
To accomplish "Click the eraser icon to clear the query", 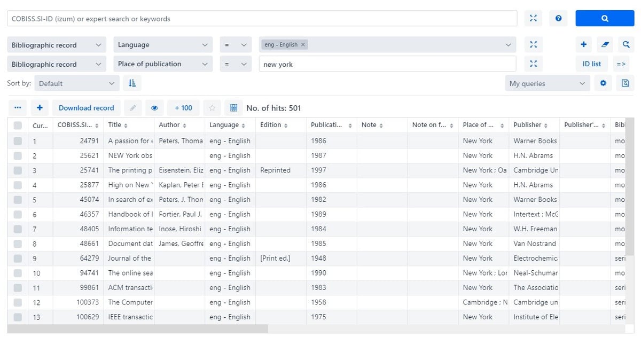I will pos(605,45).
